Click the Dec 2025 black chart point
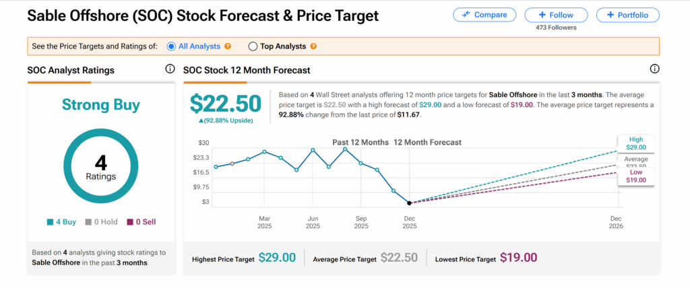 point(409,203)
